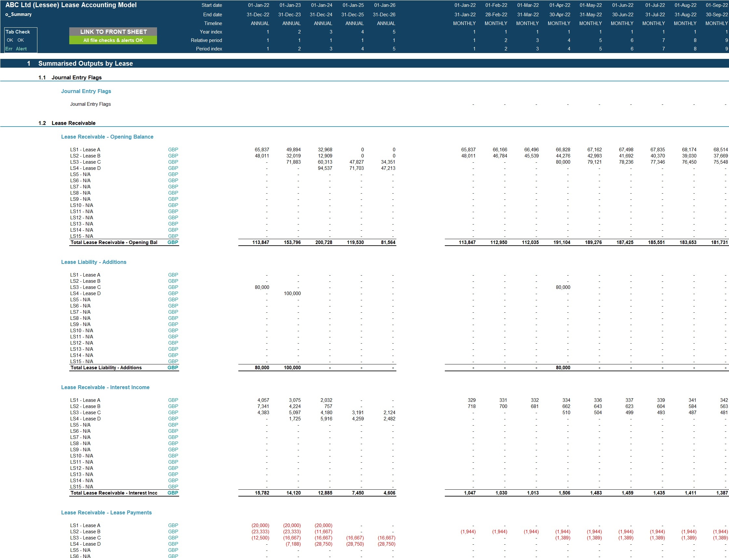Select interest income value 2,482 for Lease D
The height and width of the screenshot is (558, 729).
click(x=390, y=418)
